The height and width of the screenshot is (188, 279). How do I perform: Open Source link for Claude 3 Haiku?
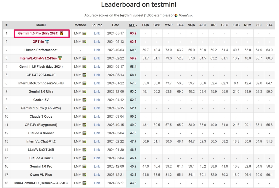97,158
